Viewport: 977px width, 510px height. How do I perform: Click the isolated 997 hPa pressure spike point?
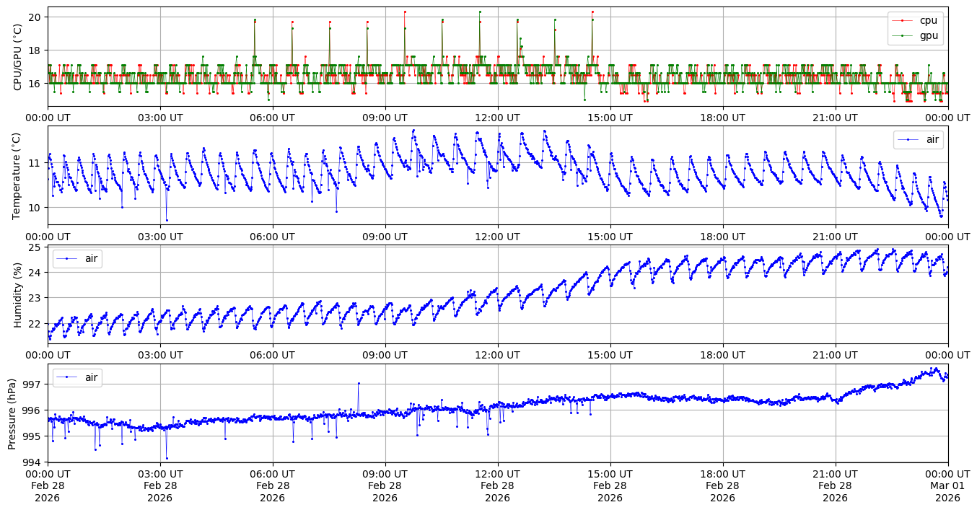point(359,383)
